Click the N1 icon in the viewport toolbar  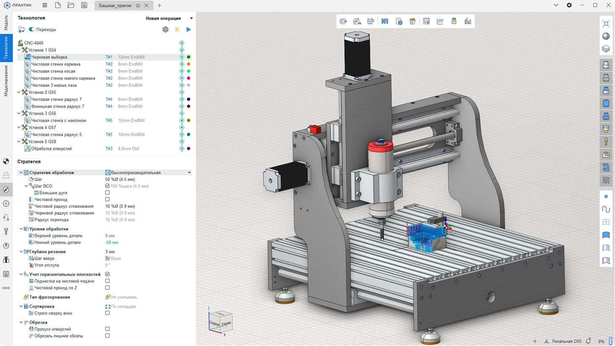[x=385, y=21]
